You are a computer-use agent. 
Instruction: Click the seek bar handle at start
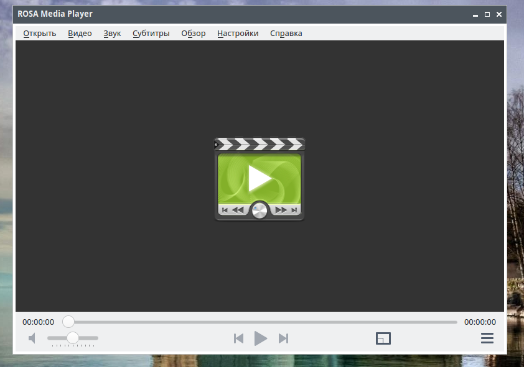point(68,322)
